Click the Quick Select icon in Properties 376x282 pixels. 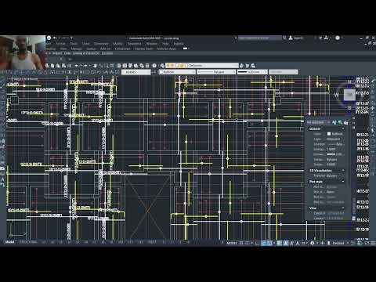[x=346, y=122]
